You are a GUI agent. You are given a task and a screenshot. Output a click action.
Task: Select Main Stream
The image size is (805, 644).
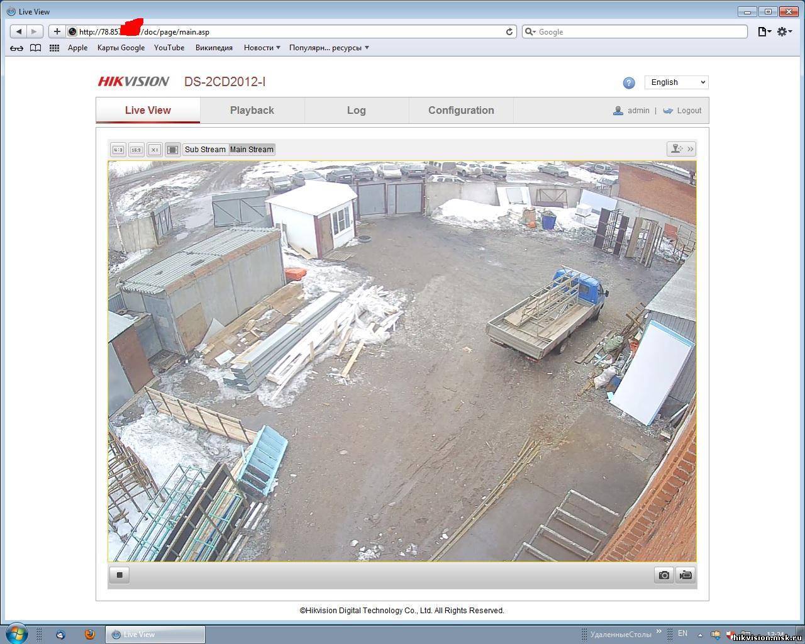(x=252, y=150)
